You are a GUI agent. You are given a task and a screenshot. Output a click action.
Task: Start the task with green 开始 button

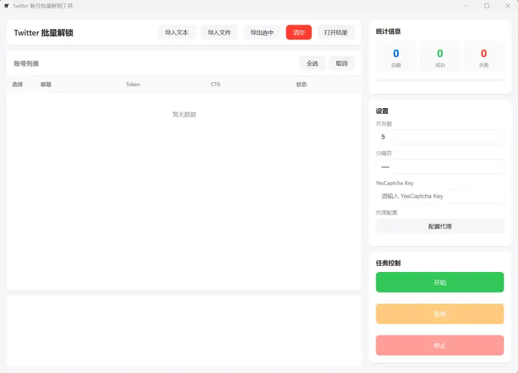pos(440,282)
